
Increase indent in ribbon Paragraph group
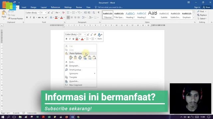tap(89, 13)
